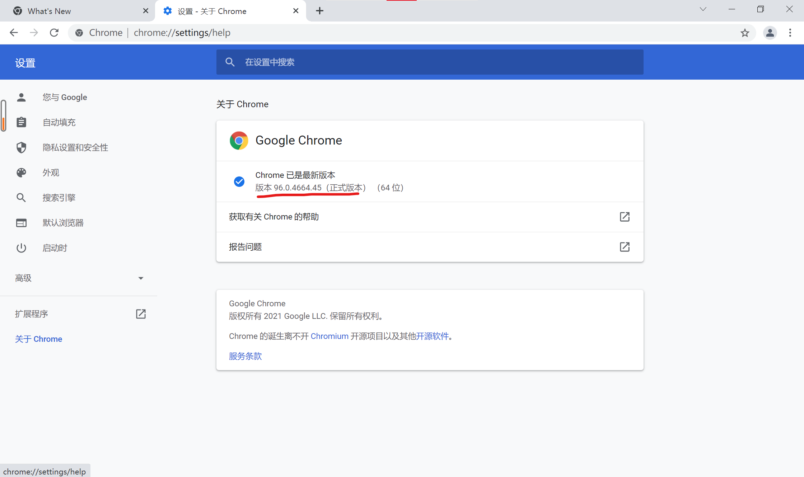Open Chrome's three-dot menu

(x=790, y=33)
